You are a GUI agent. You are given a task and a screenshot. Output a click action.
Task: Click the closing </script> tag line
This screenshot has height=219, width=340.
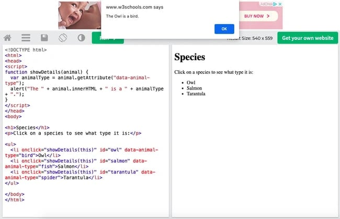pyautogui.click(x=17, y=106)
